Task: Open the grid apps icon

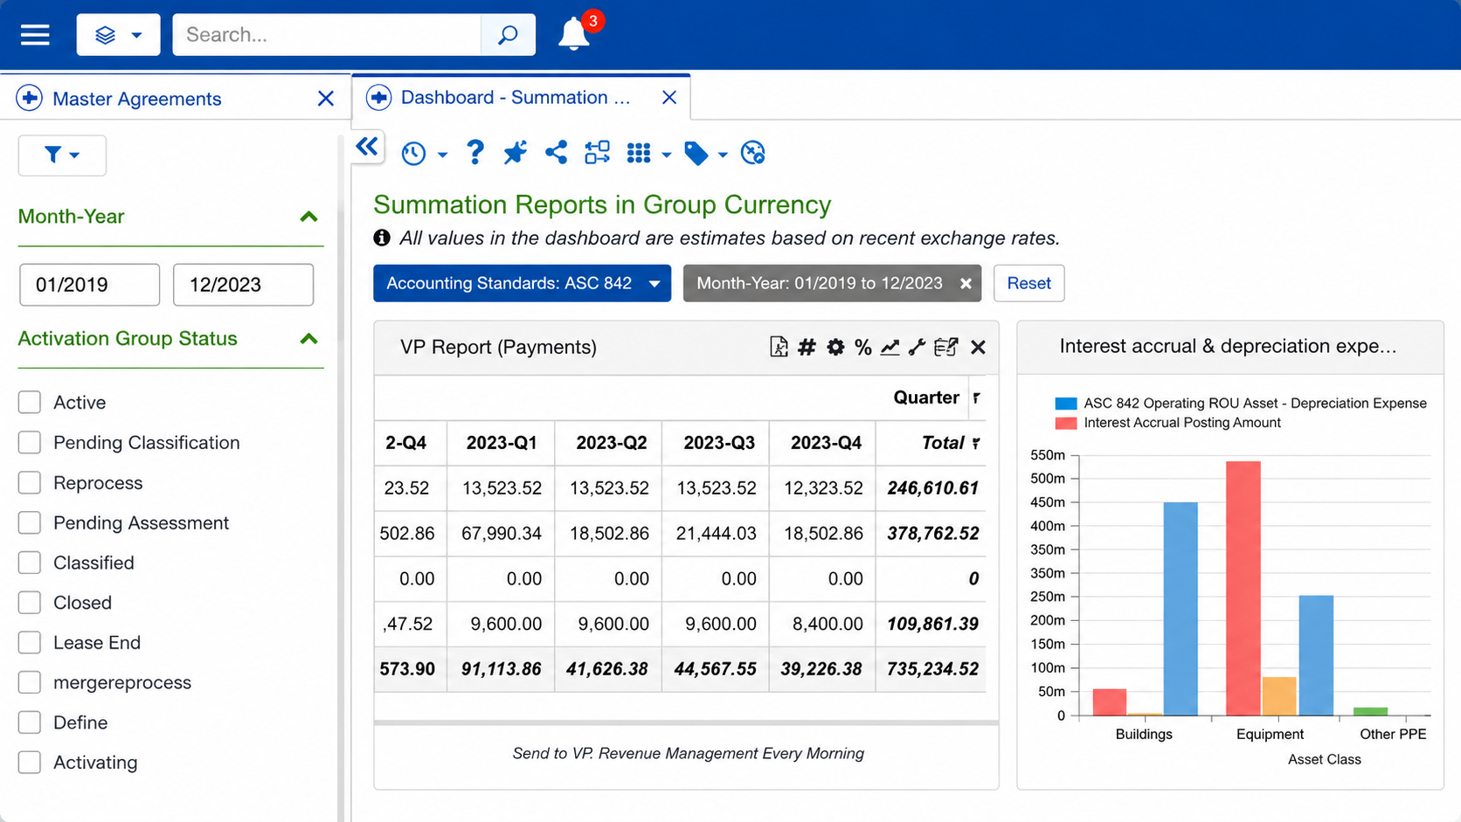Action: [x=639, y=154]
